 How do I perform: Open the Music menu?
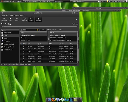[x=3, y=15]
